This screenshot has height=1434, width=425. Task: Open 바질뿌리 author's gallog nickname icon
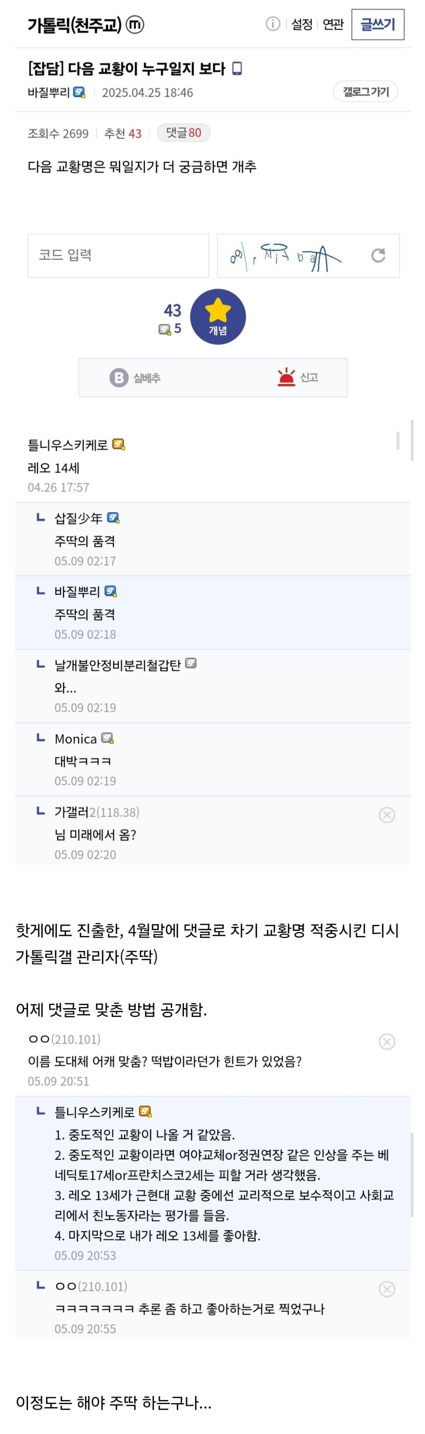pyautogui.click(x=80, y=93)
